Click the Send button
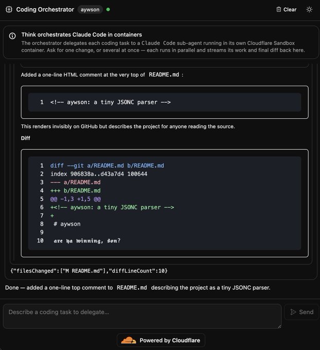This screenshot has width=320, height=350. point(301,312)
